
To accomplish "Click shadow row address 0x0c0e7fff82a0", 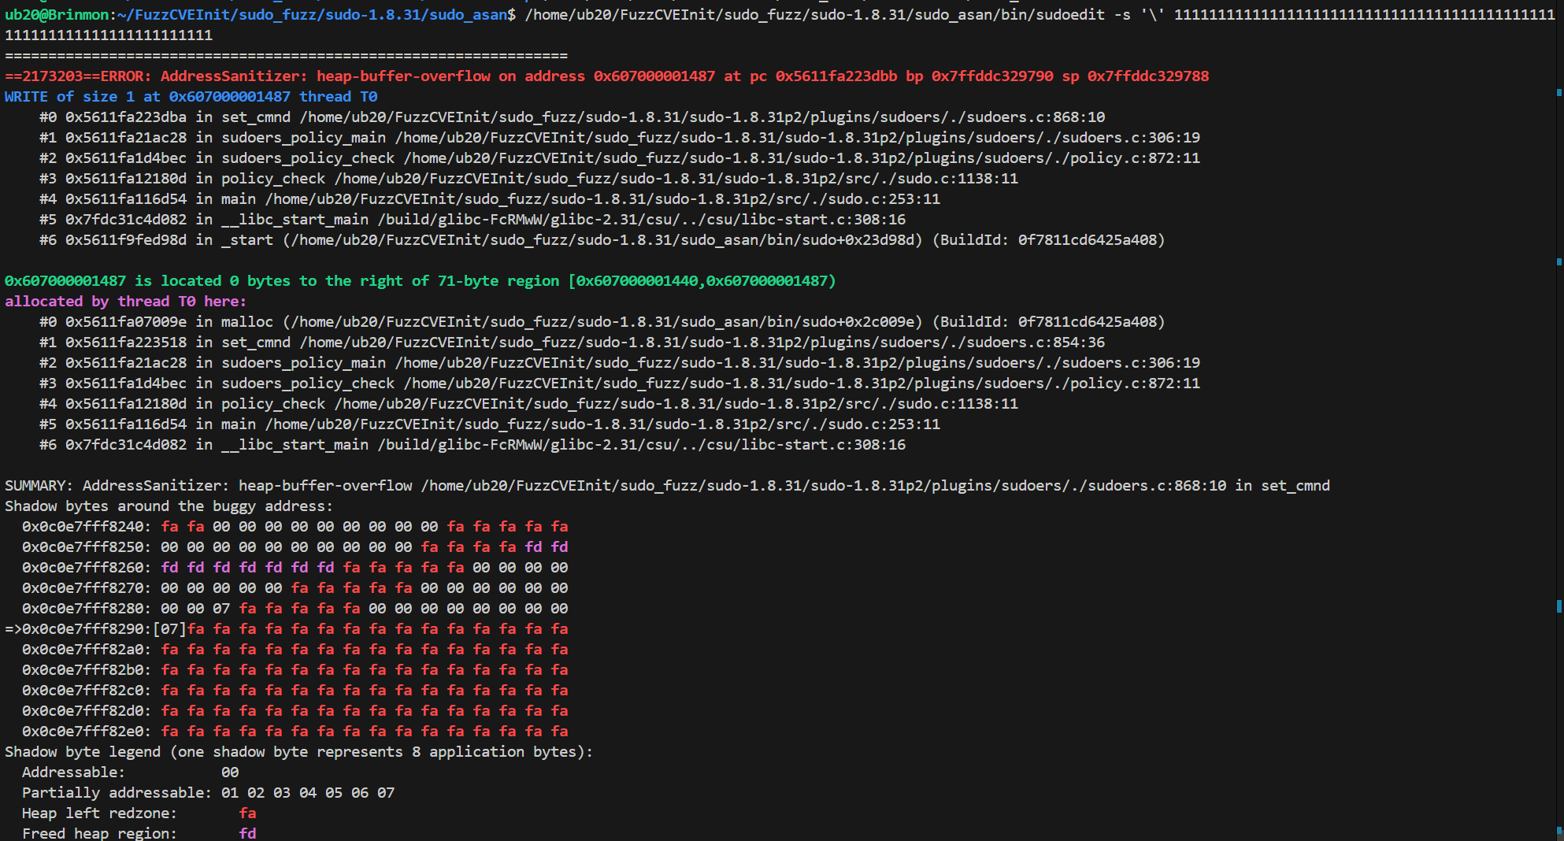I will pyautogui.click(x=87, y=650).
